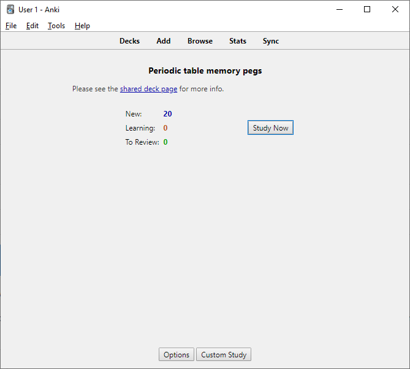The height and width of the screenshot is (369, 410).
Task: Start studying with Study Now
Action: coord(270,127)
